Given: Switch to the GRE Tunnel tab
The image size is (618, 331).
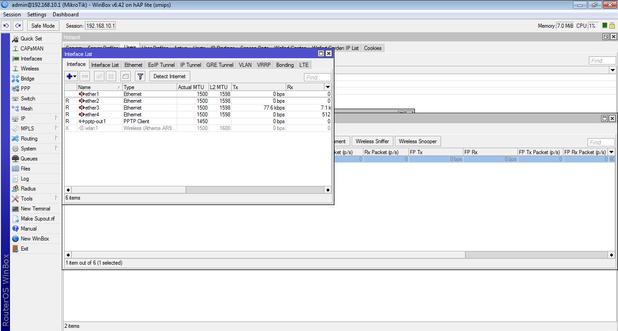Looking at the screenshot, I should tap(220, 65).
